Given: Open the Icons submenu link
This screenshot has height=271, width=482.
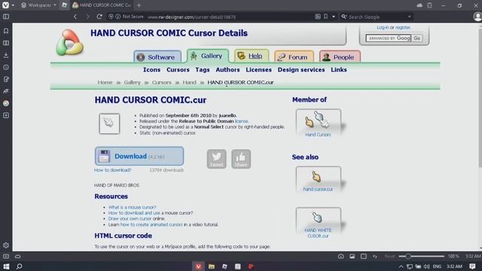Looking at the screenshot, I should [151, 70].
